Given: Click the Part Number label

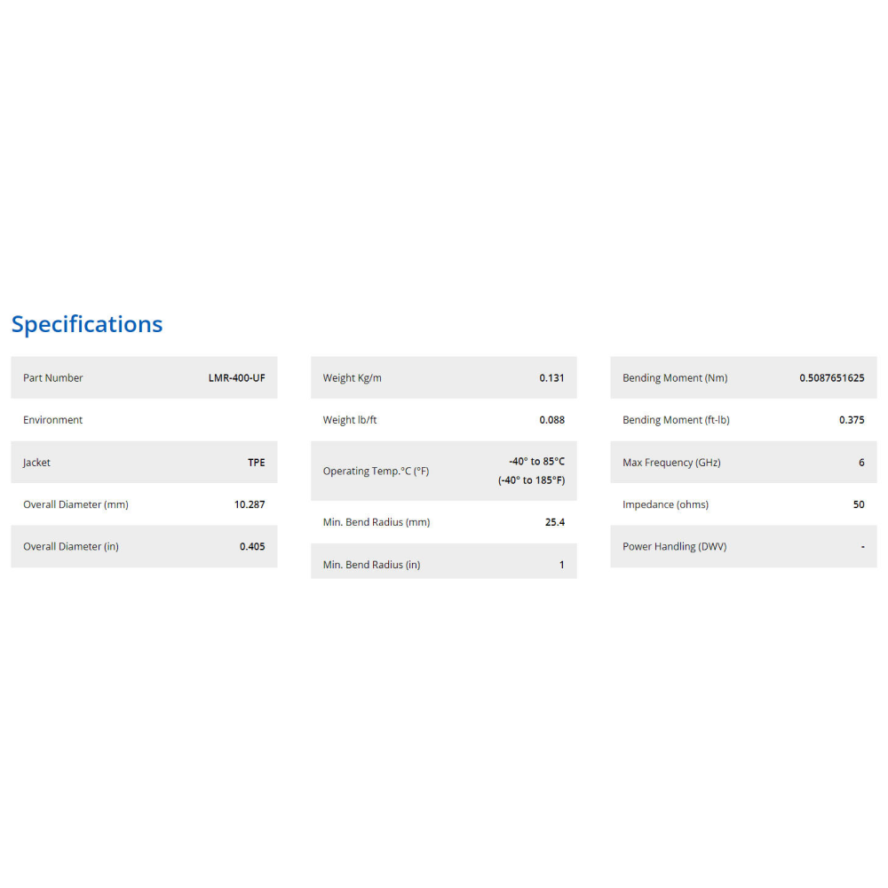Looking at the screenshot, I should 53,377.
